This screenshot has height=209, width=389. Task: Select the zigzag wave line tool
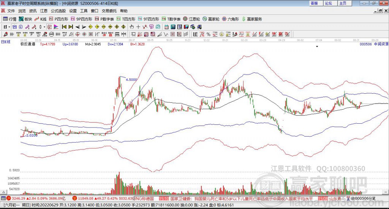(x=166, y=34)
